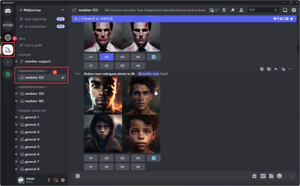Click the V3 button under bottom image grid
Screen dimensions: 300x186
click(x=122, y=167)
